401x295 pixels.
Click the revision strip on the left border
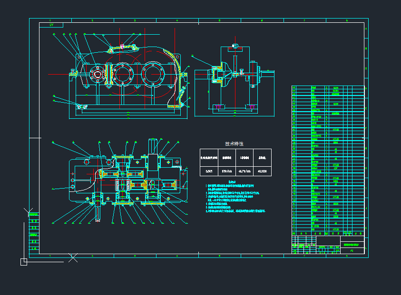pyautogui.click(x=33, y=231)
